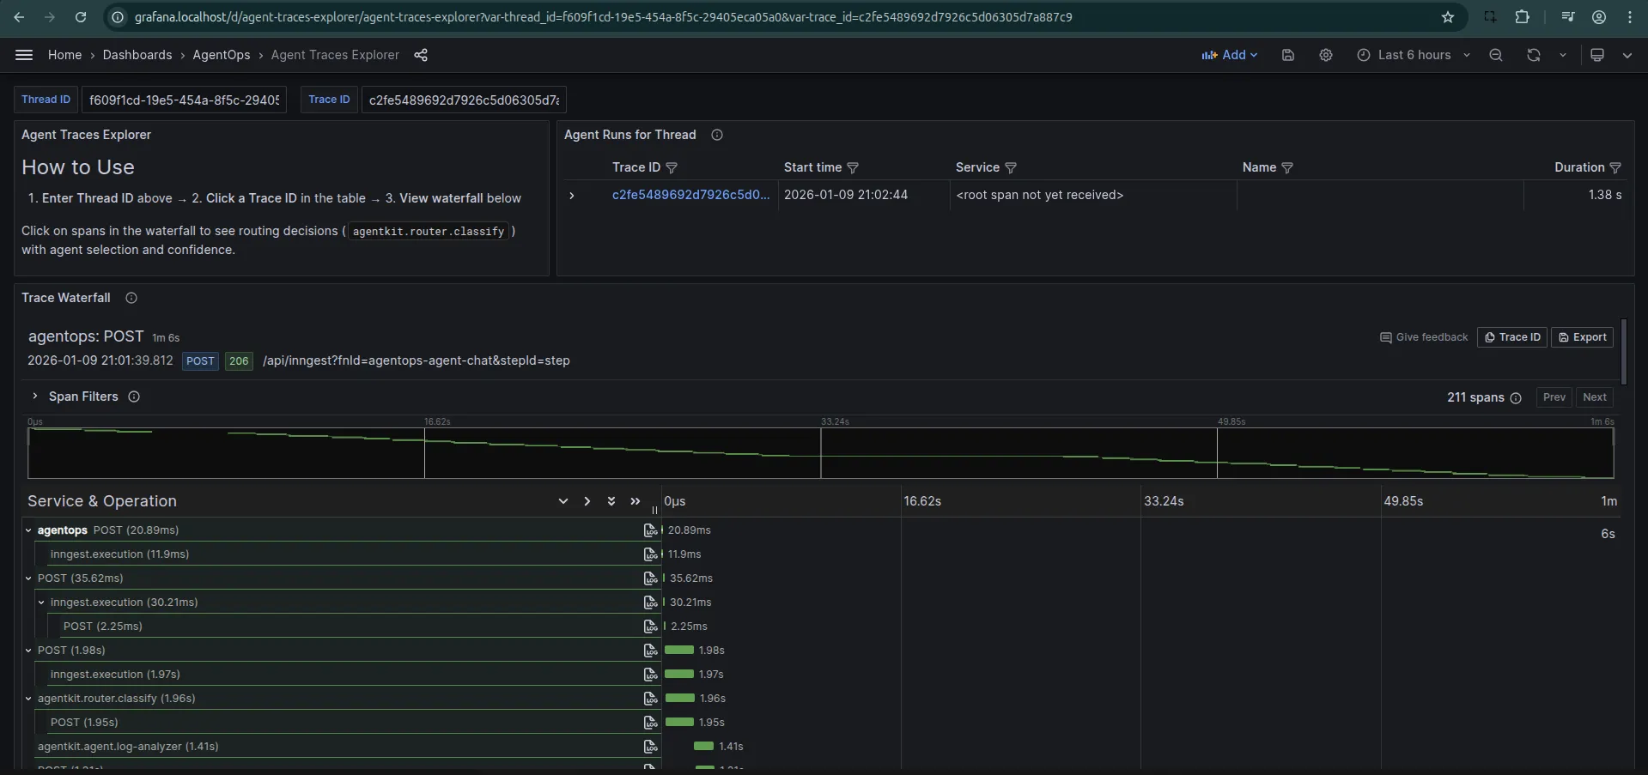Click the trace minimap timeline

820,452
